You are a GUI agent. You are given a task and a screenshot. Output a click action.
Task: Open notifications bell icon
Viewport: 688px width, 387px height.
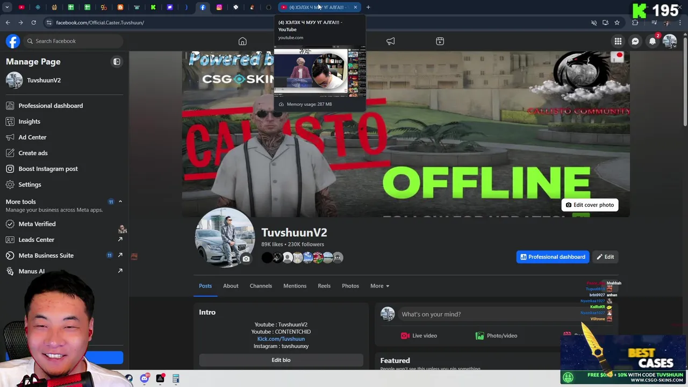653,41
